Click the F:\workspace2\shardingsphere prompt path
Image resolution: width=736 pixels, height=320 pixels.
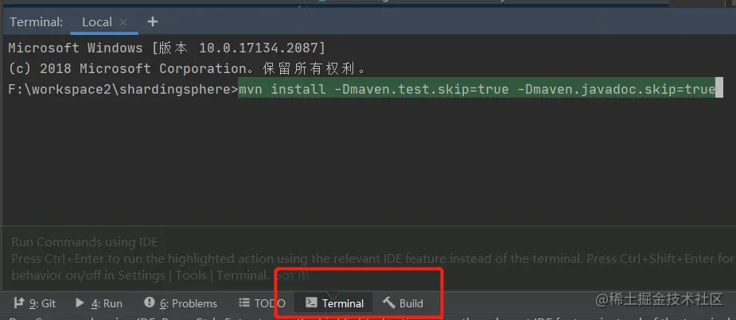(123, 89)
